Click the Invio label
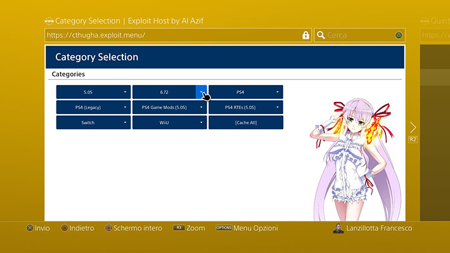The height and width of the screenshot is (253, 450). pos(42,228)
